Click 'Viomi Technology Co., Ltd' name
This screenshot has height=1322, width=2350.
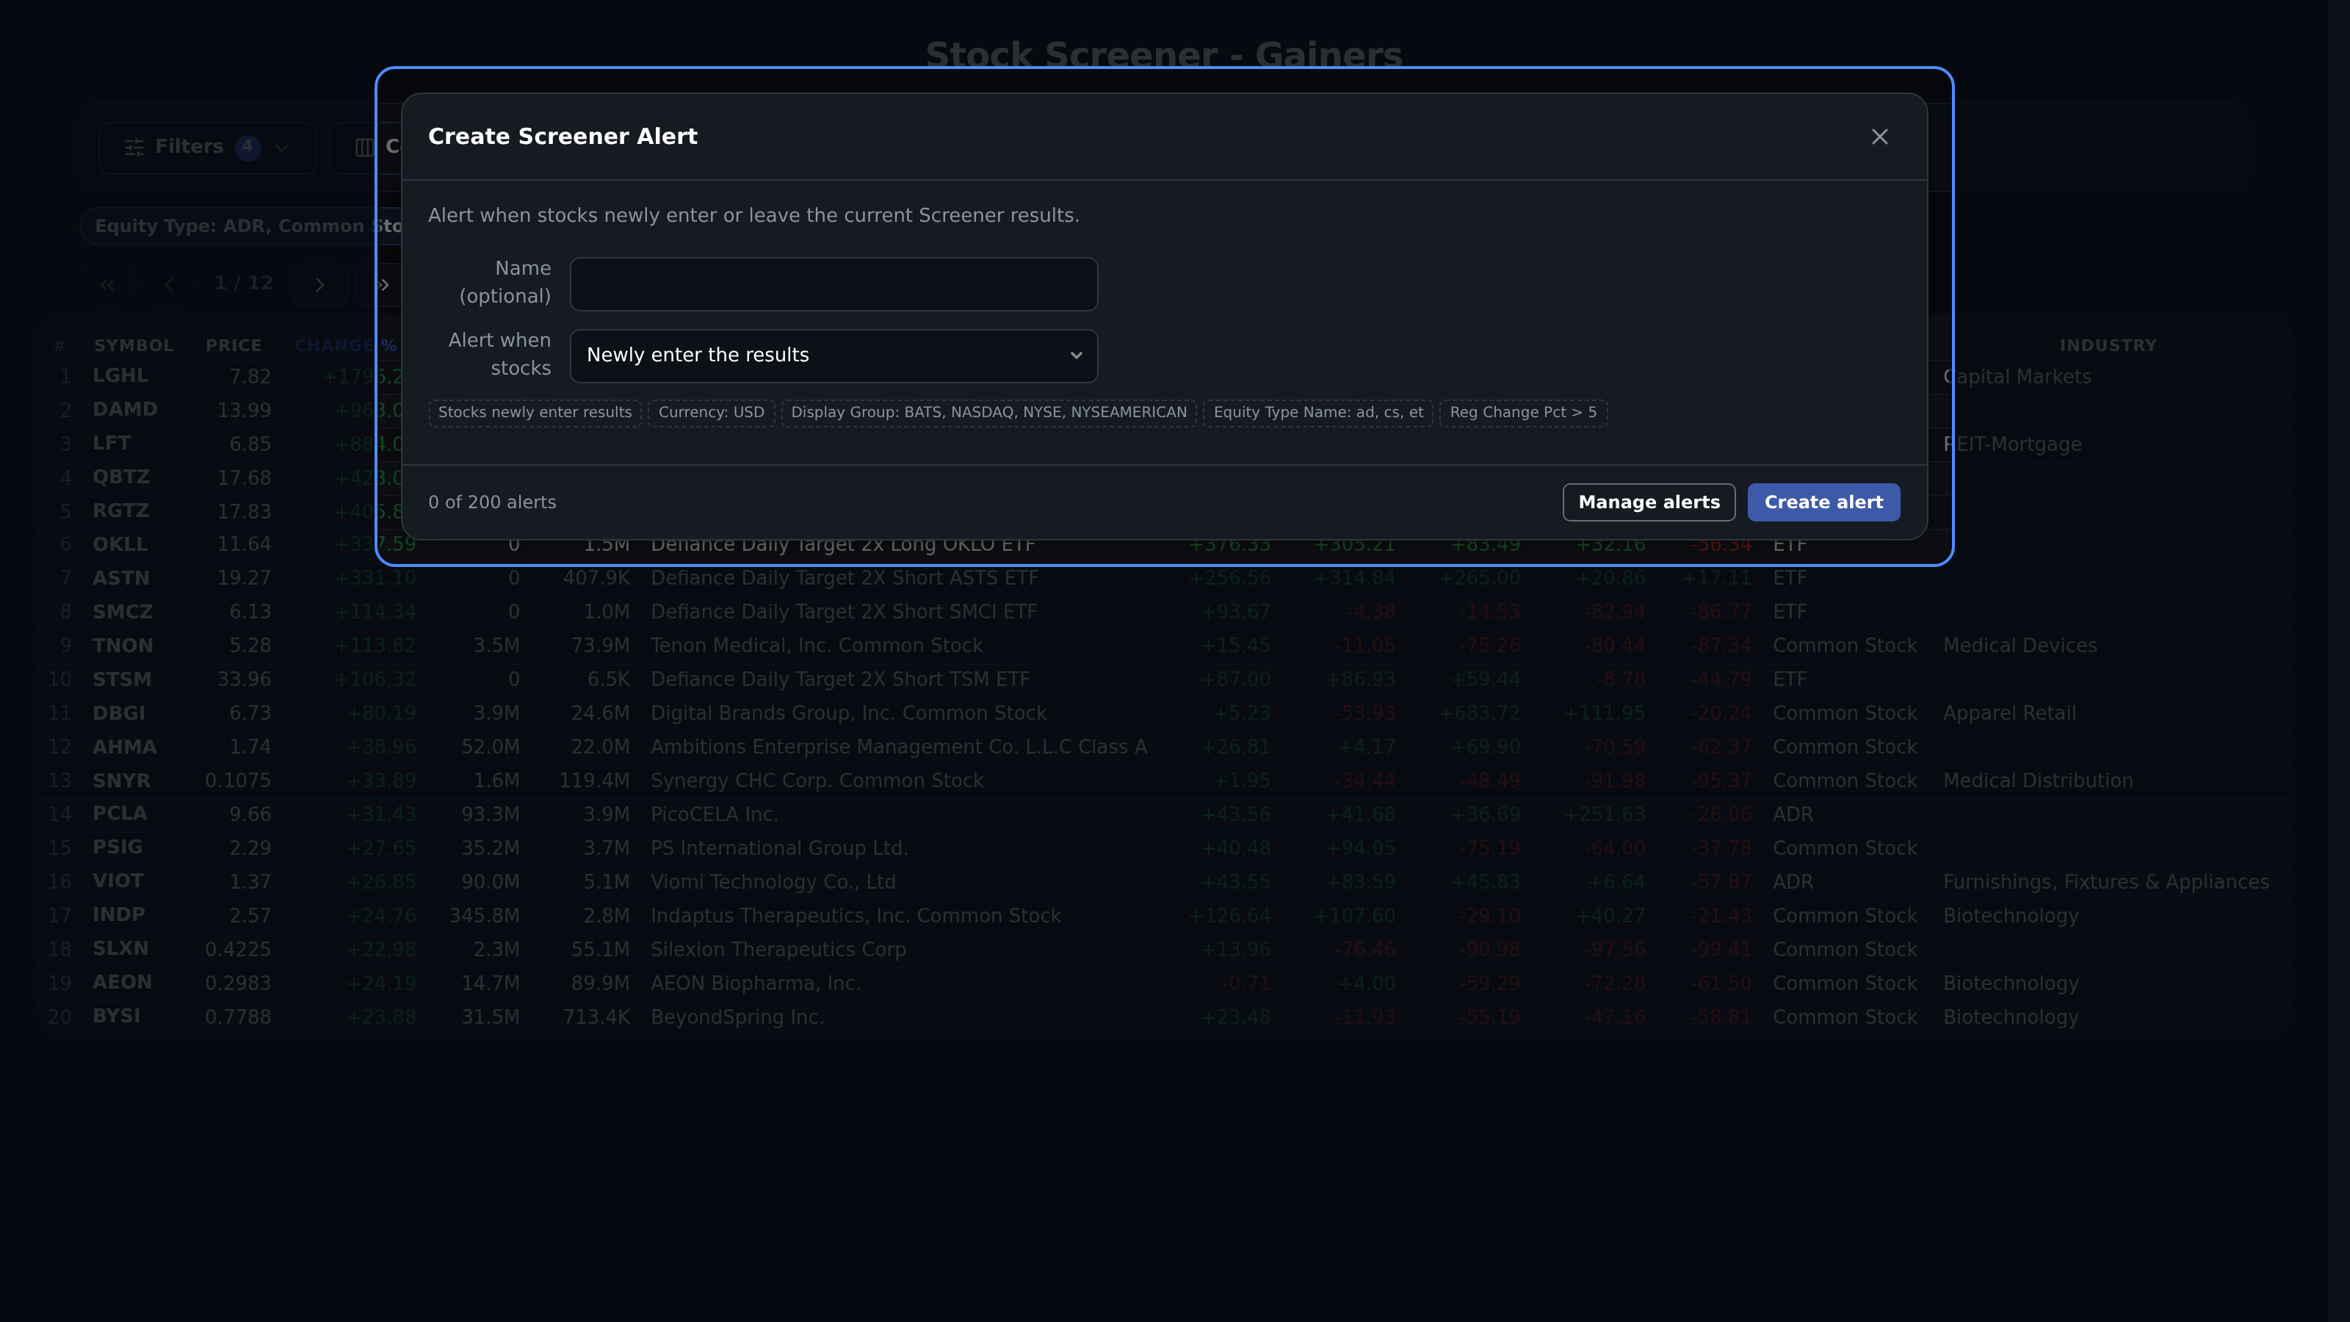click(773, 882)
